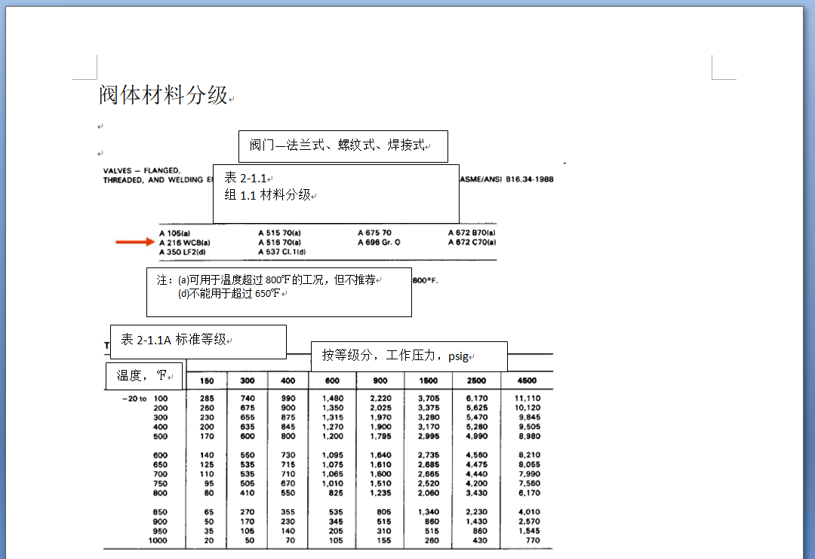Click material A 350 LF2(d)

point(183,252)
